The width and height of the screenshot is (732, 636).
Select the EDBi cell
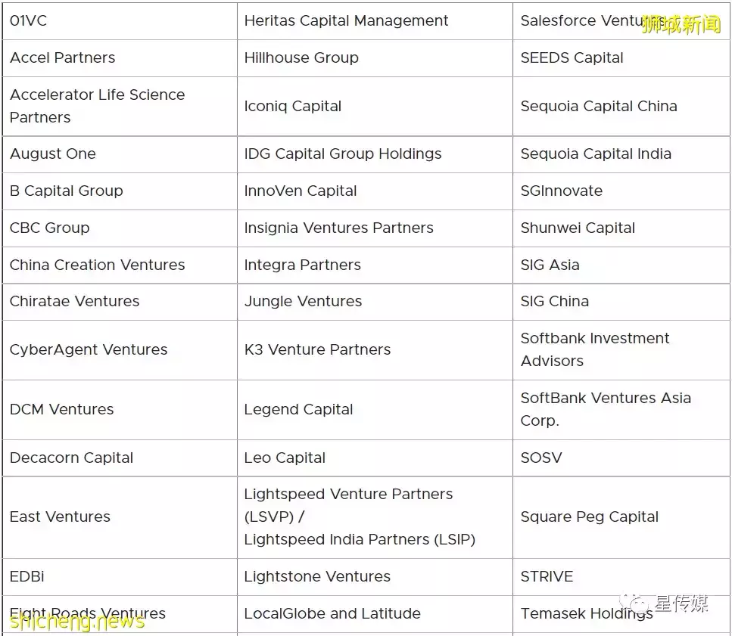pyautogui.click(x=27, y=577)
